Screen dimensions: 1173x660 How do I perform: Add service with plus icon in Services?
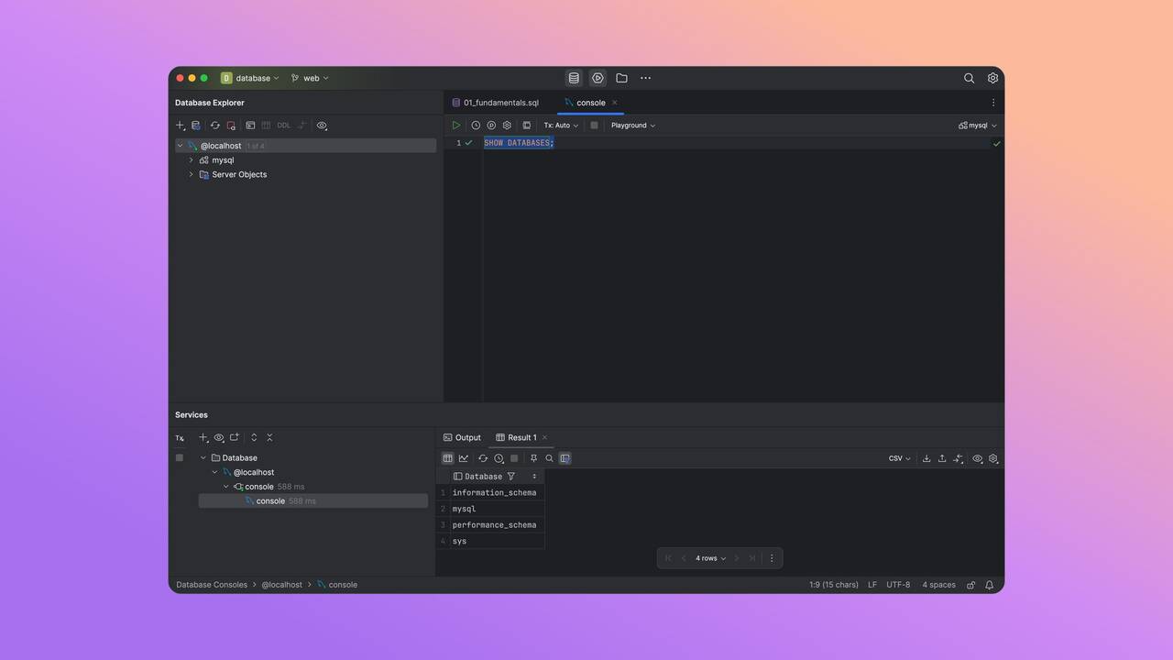click(203, 438)
